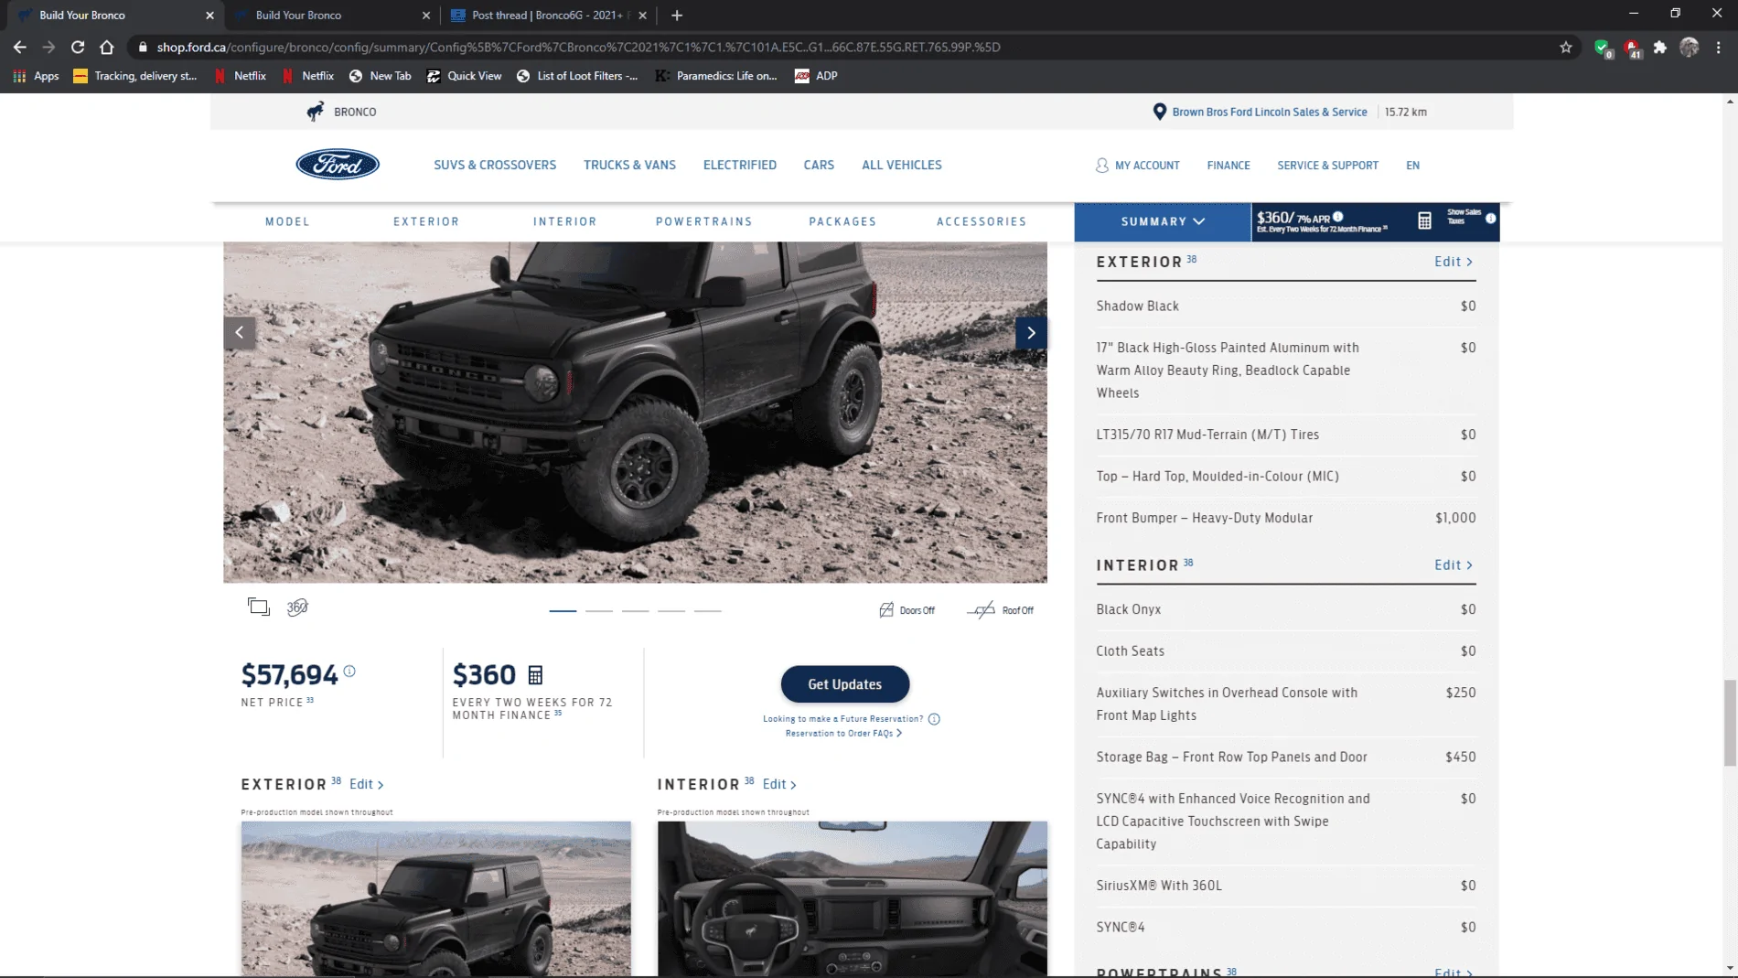Click info icon next to $57,694 net price
The height and width of the screenshot is (978, 1738).
(349, 672)
